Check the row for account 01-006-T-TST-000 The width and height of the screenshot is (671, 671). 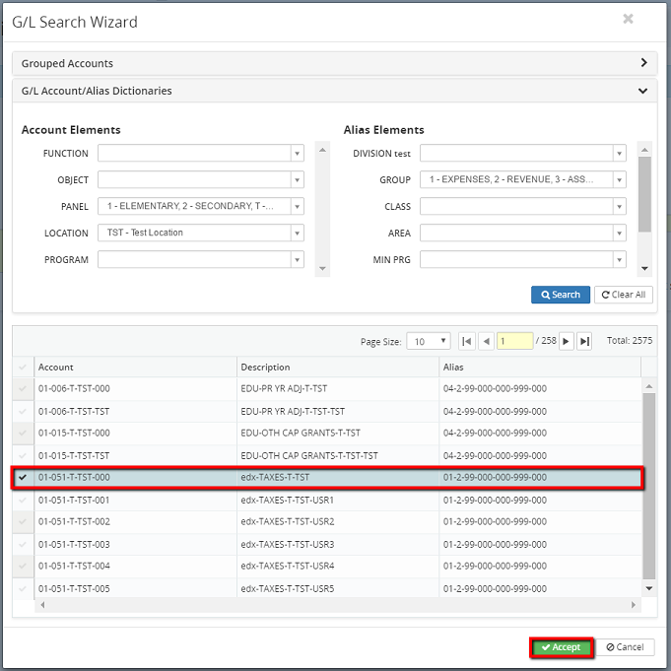(x=23, y=389)
